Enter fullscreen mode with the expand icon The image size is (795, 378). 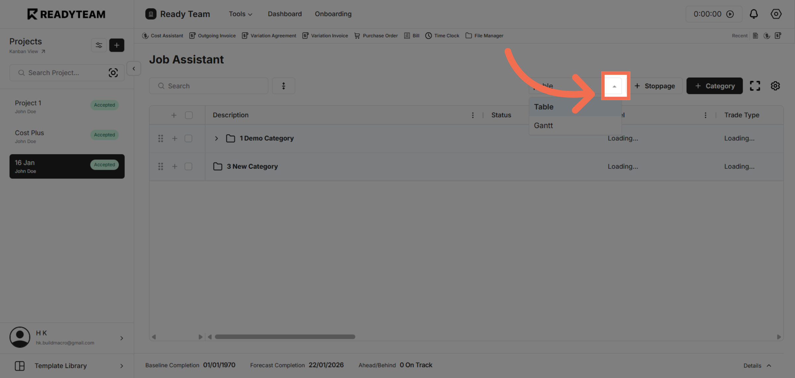pos(755,86)
